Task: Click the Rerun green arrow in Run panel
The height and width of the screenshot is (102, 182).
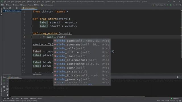Action: coord(4,80)
